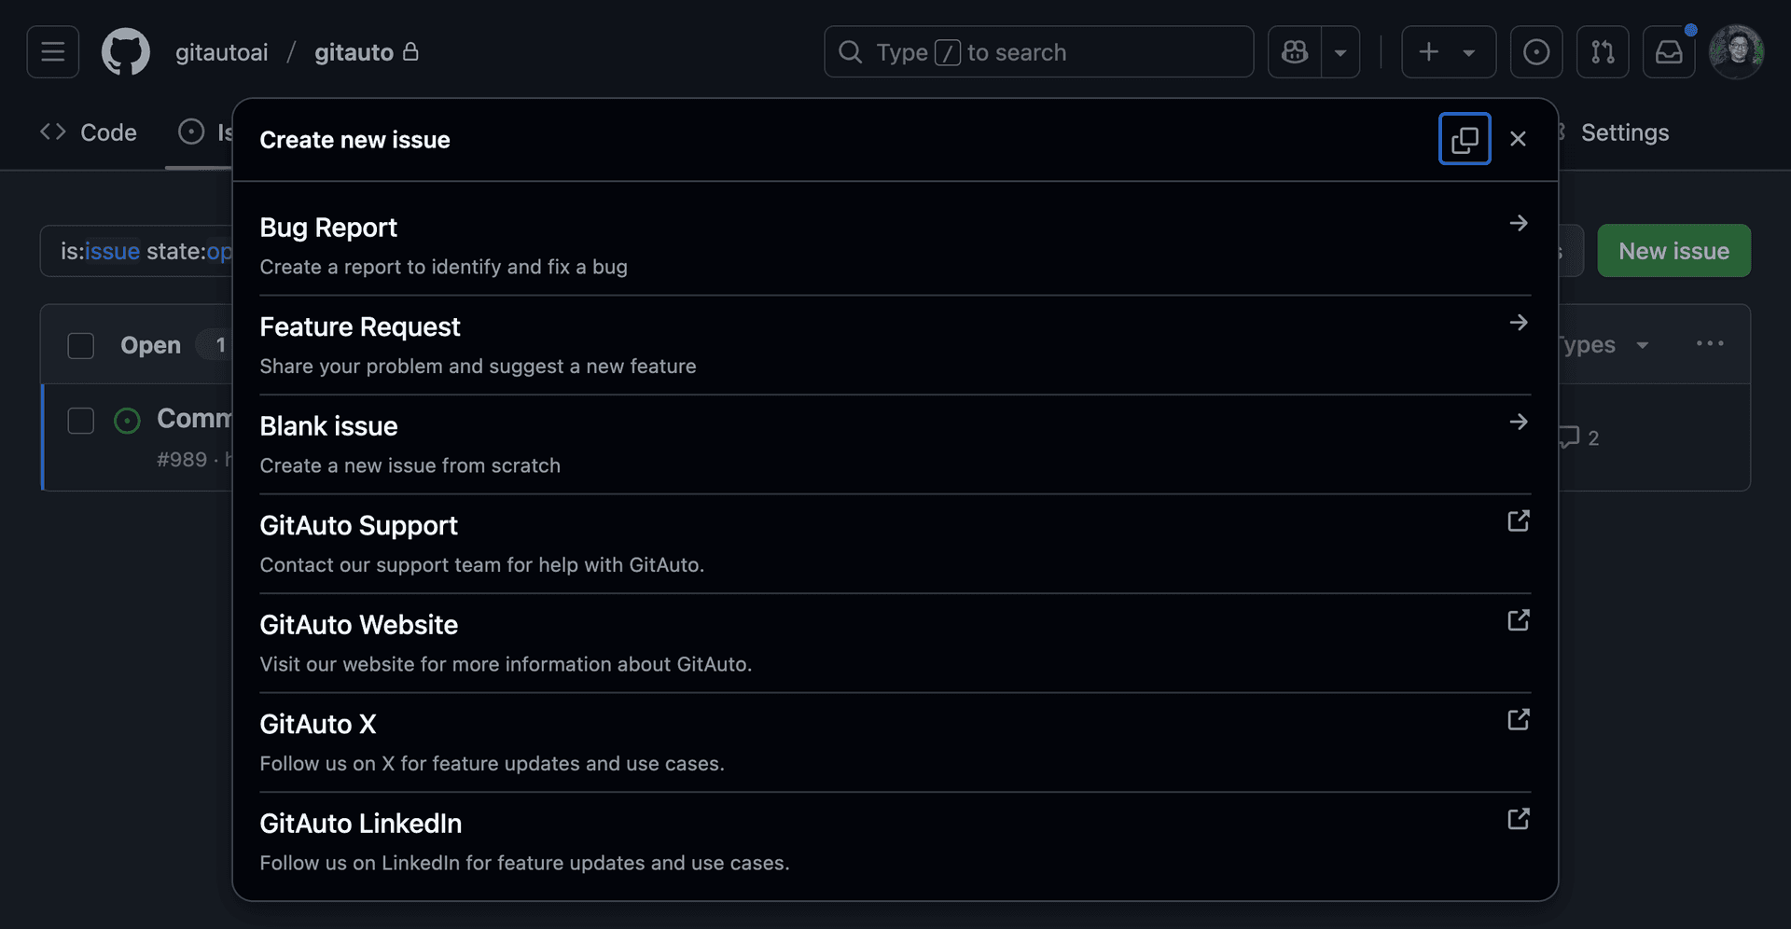Click the arrow next to Bug Report
Viewport: 1791px width, 929px height.
[x=1519, y=223]
